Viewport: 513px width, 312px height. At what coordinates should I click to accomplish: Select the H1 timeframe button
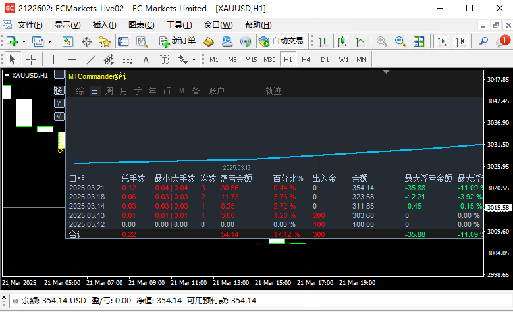point(288,59)
